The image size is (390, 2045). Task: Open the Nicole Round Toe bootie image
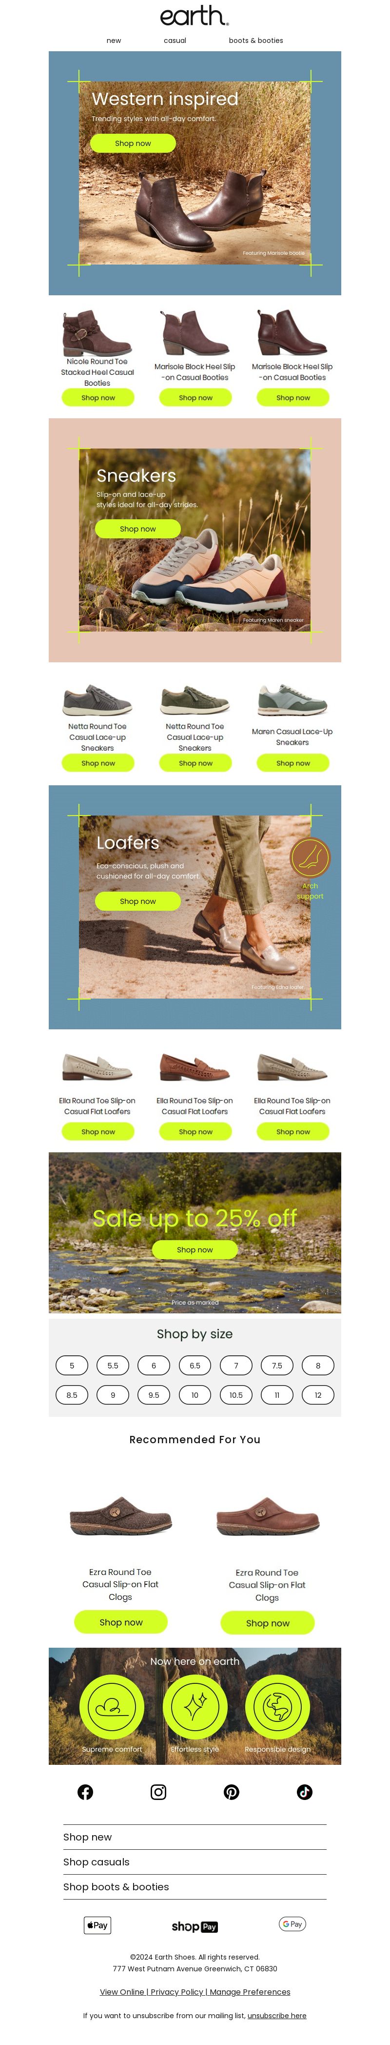97,332
